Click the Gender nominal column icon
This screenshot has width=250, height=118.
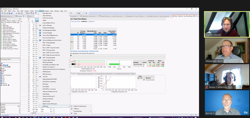point(1,70)
